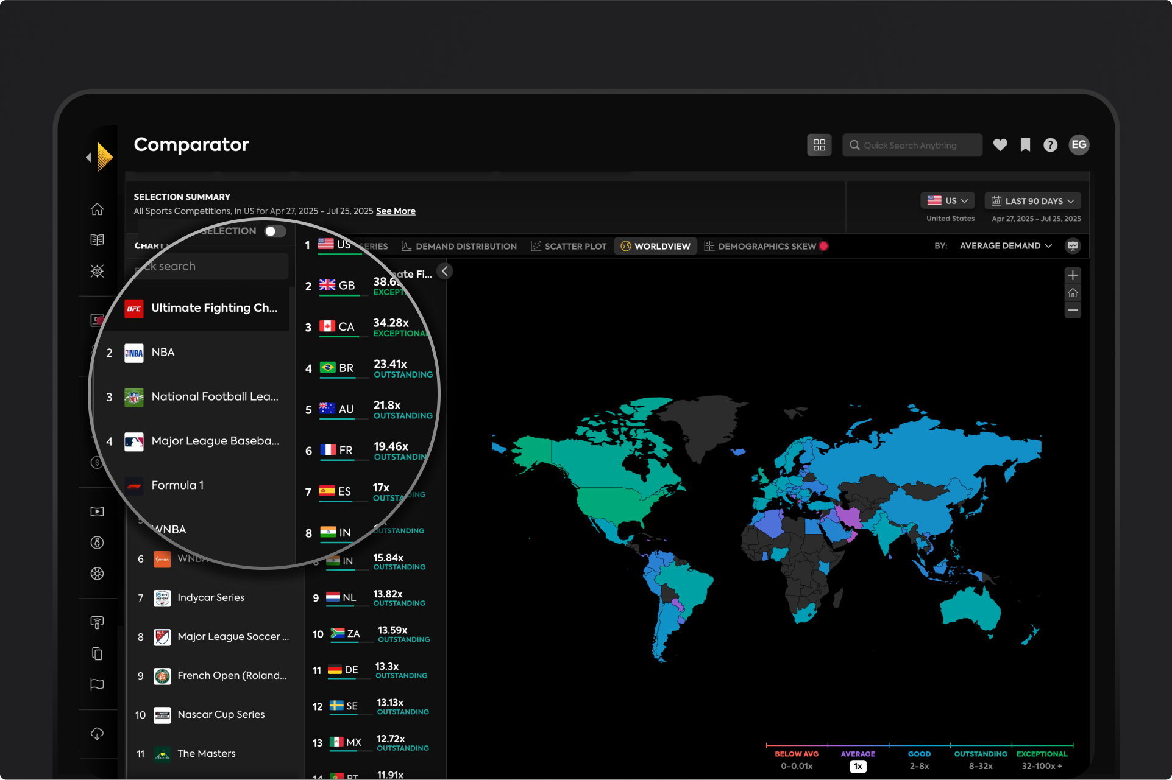Collapse sidebar with arrow beside logo

89,158
